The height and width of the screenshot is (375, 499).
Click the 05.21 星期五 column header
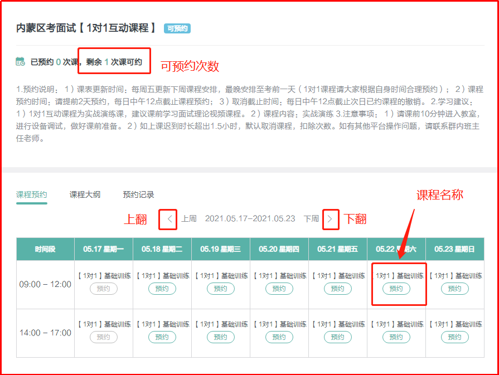pyautogui.click(x=338, y=249)
